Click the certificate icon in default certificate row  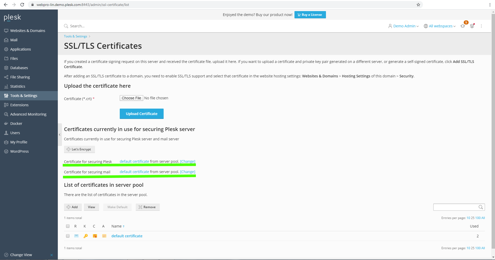pyautogui.click(x=95, y=236)
